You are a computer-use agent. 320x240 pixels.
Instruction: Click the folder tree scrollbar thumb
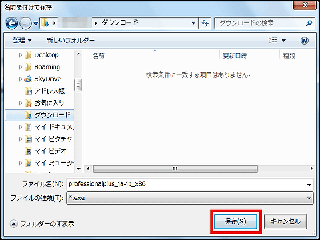(78, 85)
